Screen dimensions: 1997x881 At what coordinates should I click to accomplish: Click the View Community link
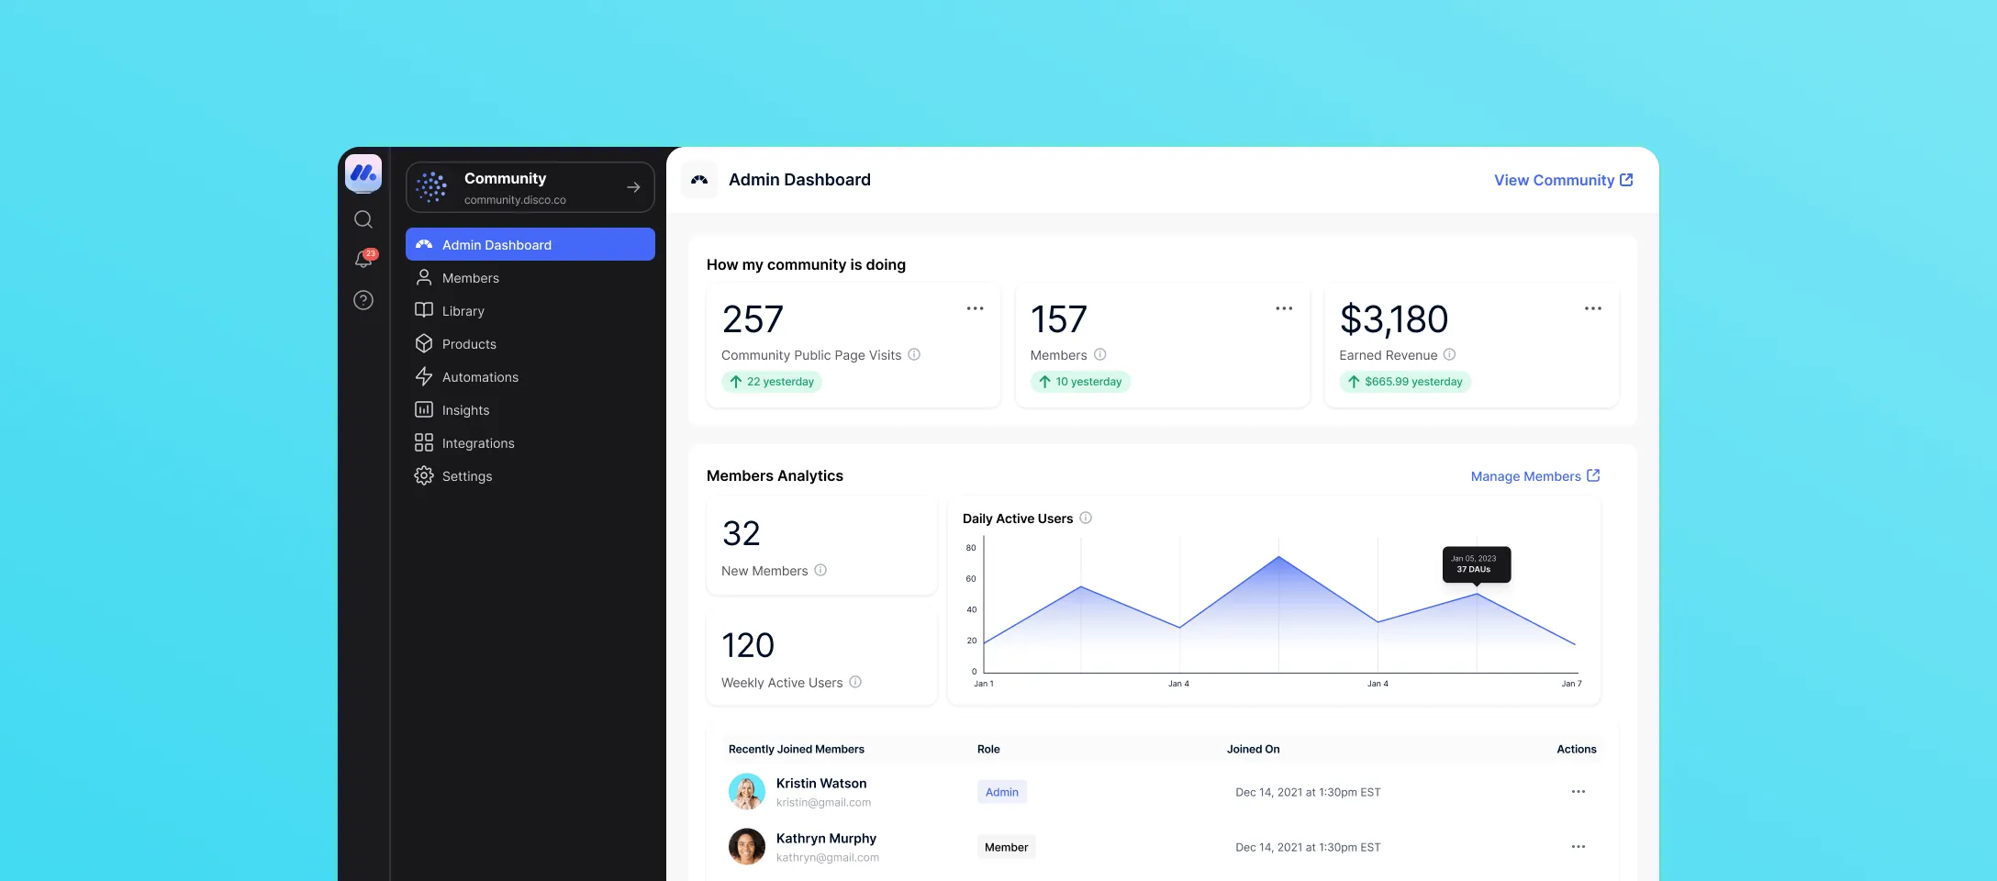point(1562,180)
